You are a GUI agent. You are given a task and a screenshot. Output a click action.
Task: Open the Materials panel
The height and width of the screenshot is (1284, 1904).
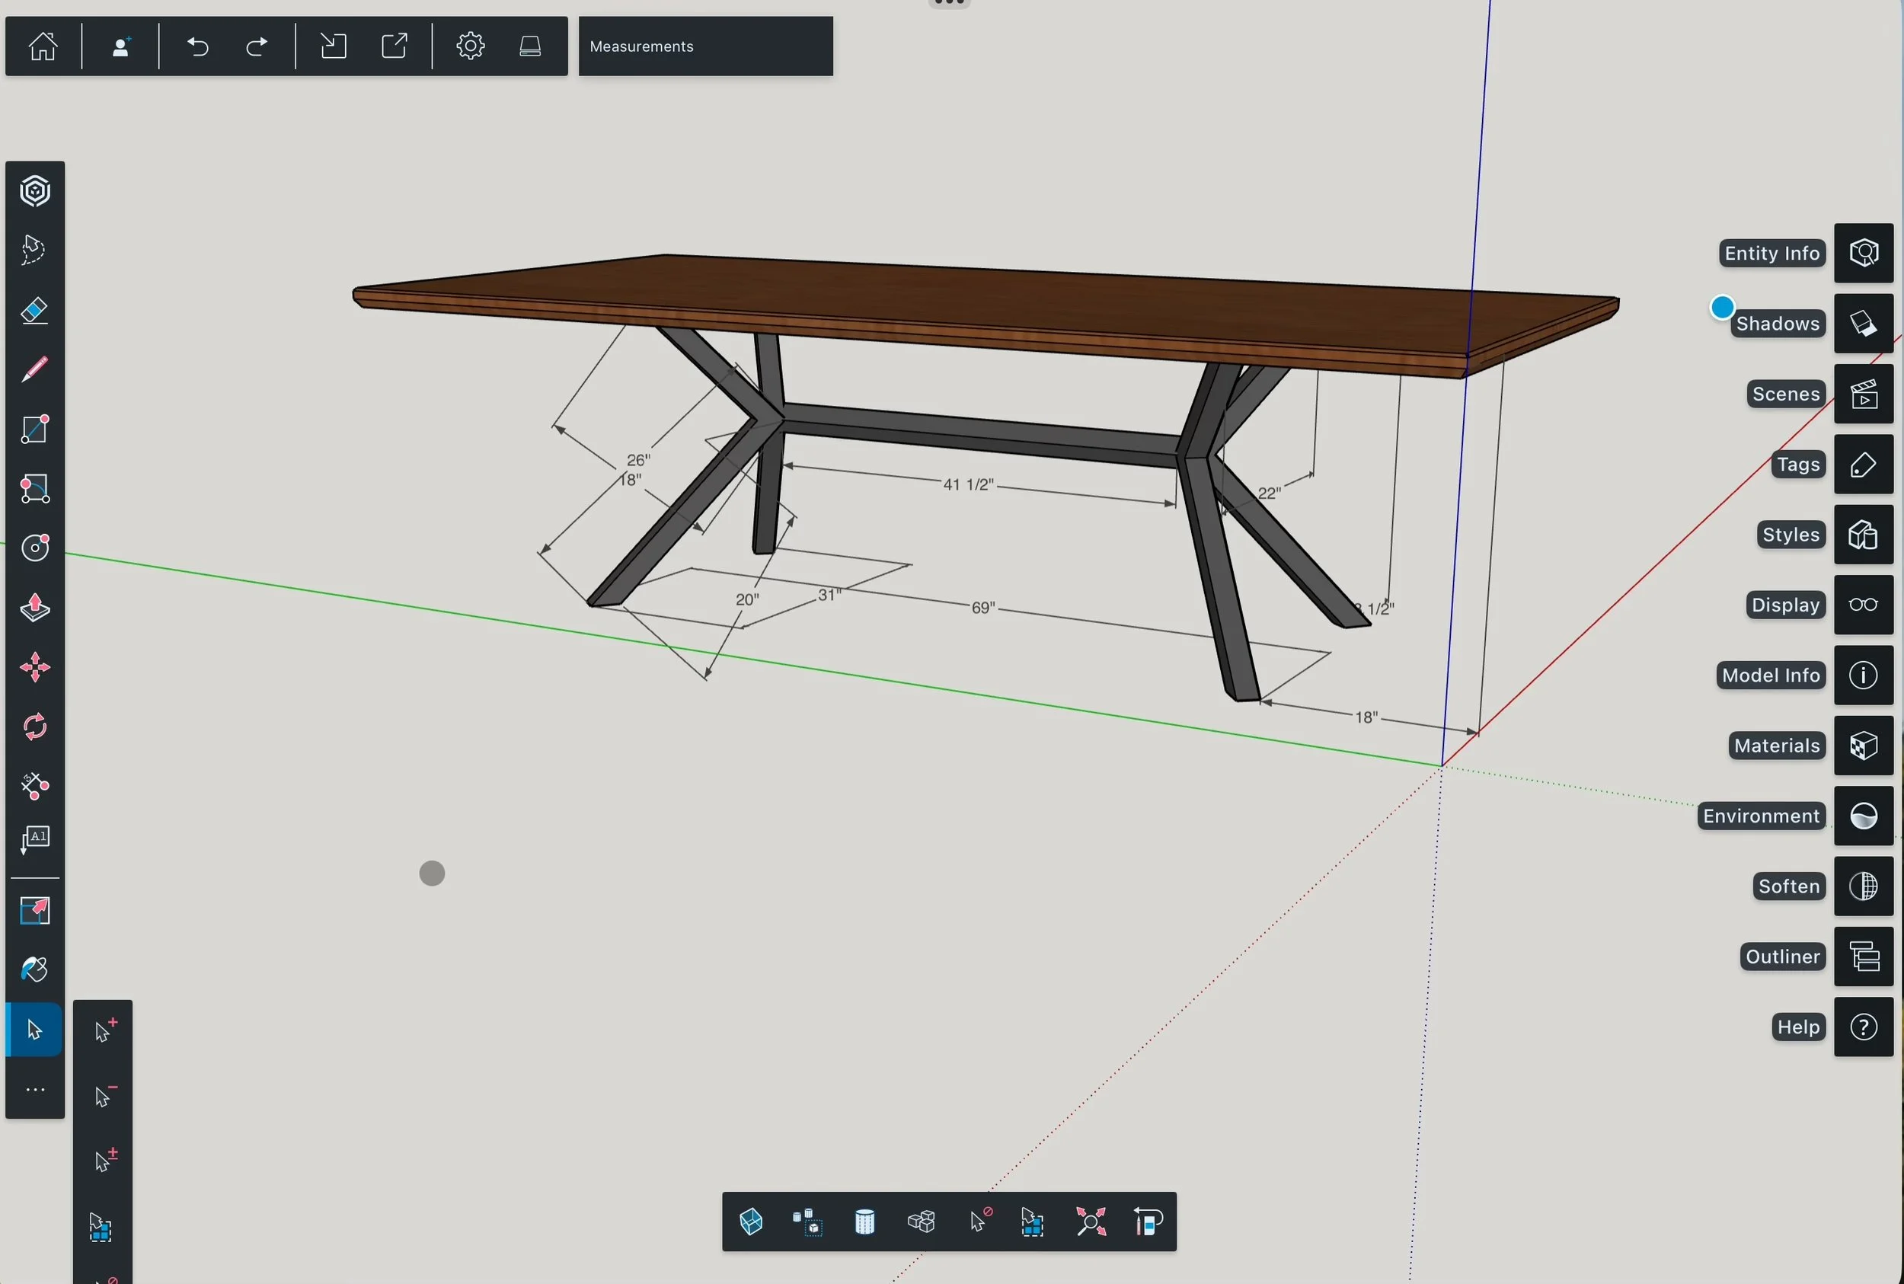tap(1863, 746)
